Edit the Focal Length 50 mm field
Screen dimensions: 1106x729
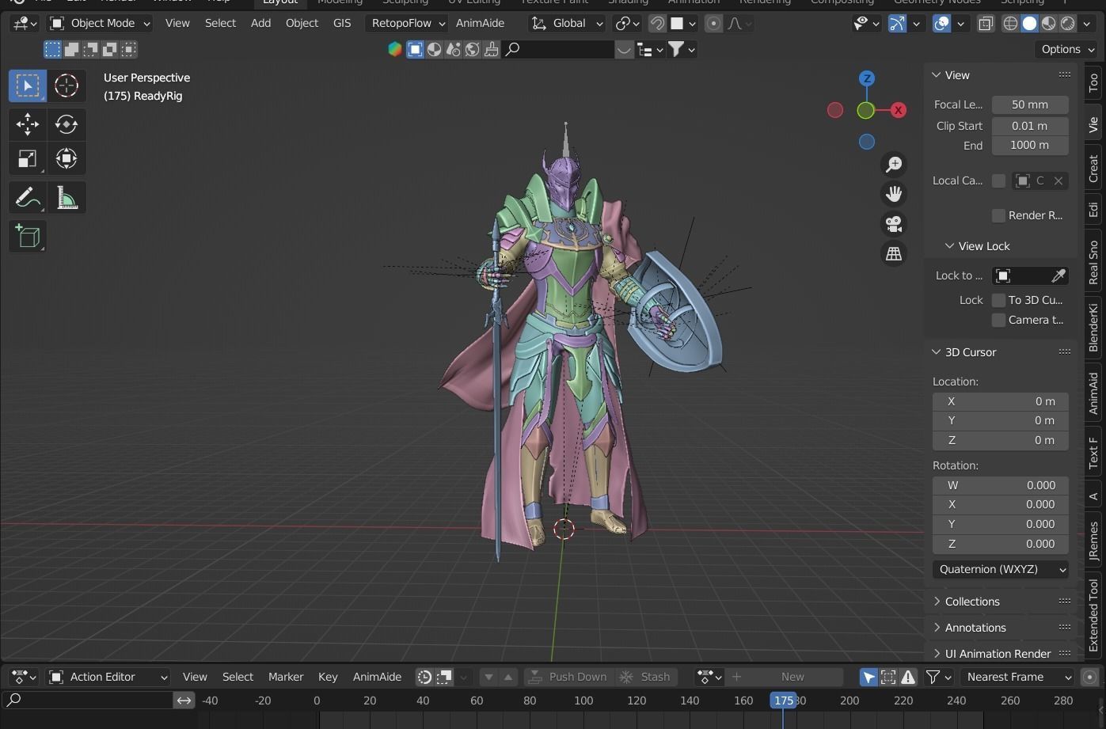[x=1030, y=104]
